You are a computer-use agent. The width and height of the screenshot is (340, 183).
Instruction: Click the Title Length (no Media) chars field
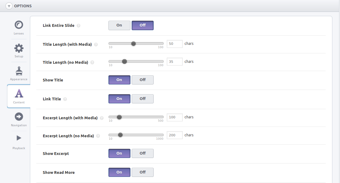pyautogui.click(x=174, y=62)
